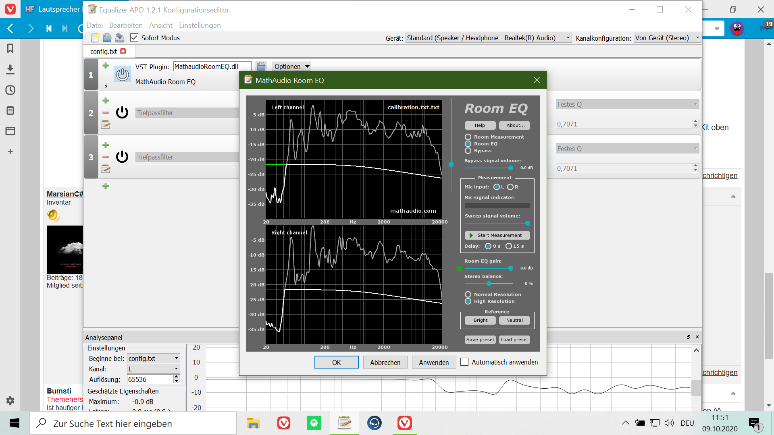Open Spotify from the Windows taskbar
The height and width of the screenshot is (435, 774).
point(314,423)
